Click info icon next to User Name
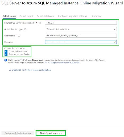124x137 pixels. pos(19,36)
